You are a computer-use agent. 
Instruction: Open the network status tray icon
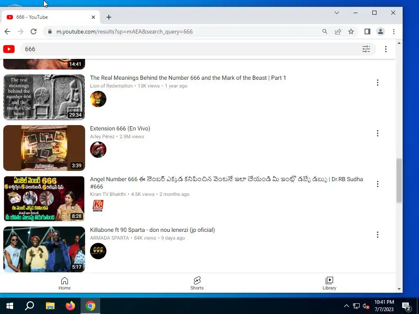pyautogui.click(x=356, y=306)
